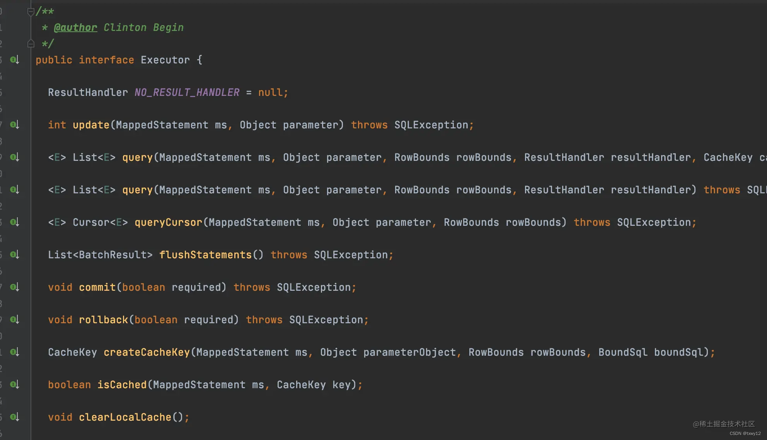Click the NO_RESULT_HANDLER constant name
This screenshot has width=767, height=440.
187,92
